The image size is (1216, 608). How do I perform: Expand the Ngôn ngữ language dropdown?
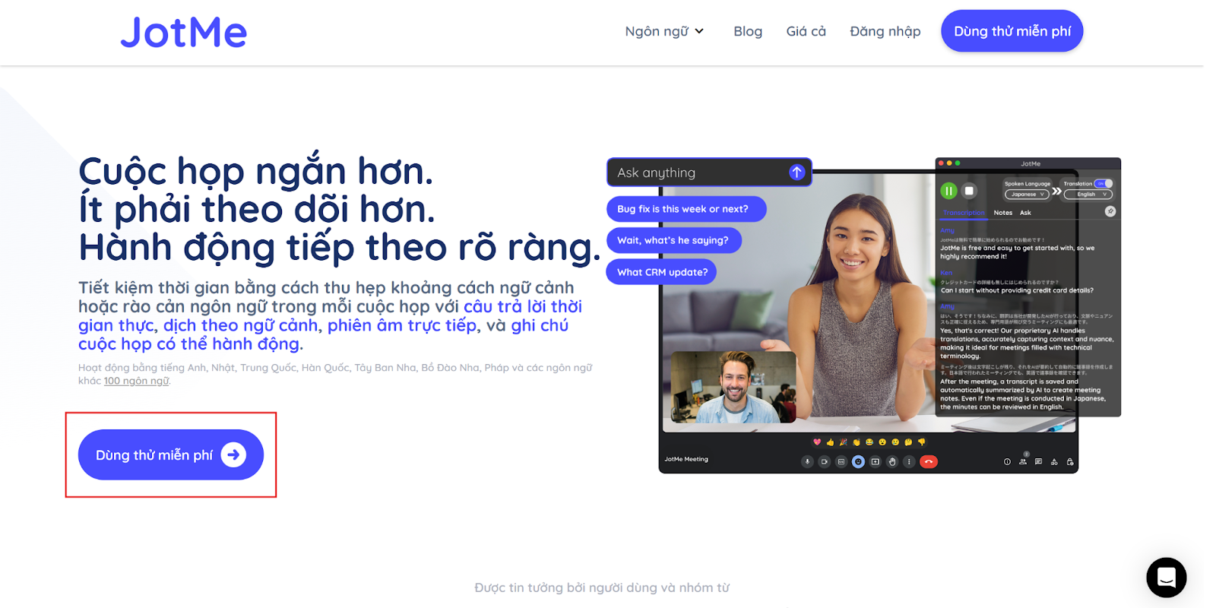point(664,31)
